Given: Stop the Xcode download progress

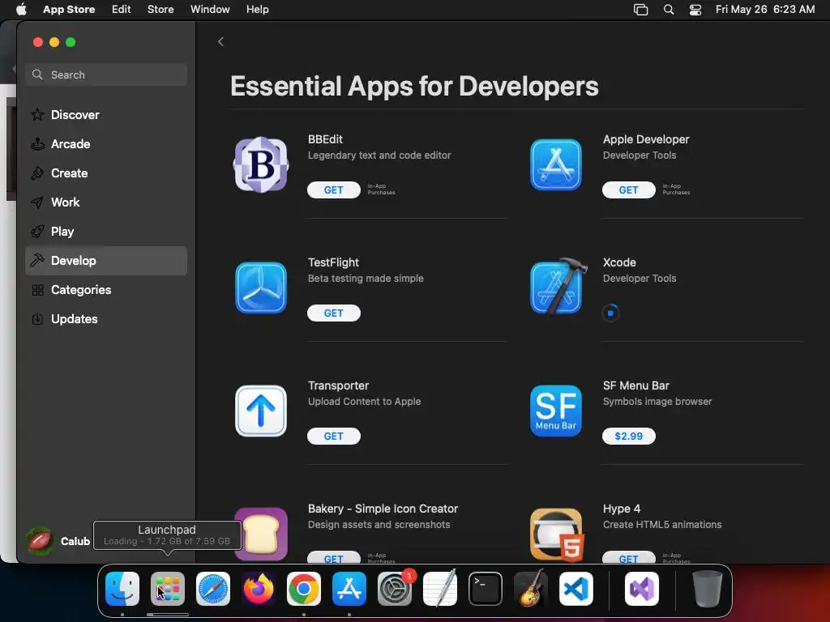Looking at the screenshot, I should [610, 313].
